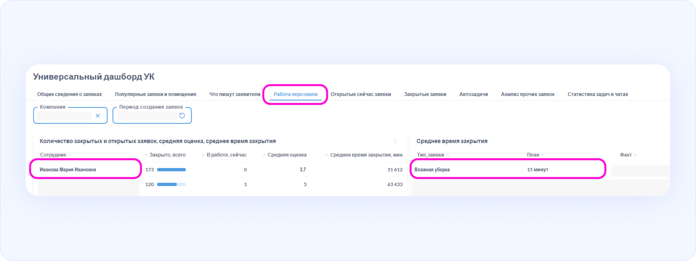This screenshot has width=696, height=261.
Task: Sort by the В работе, сейчас column
Action: [x=226, y=155]
